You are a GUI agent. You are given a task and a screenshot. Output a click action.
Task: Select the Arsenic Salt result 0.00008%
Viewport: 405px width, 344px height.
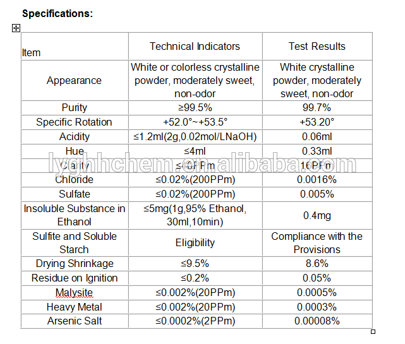[x=317, y=321]
